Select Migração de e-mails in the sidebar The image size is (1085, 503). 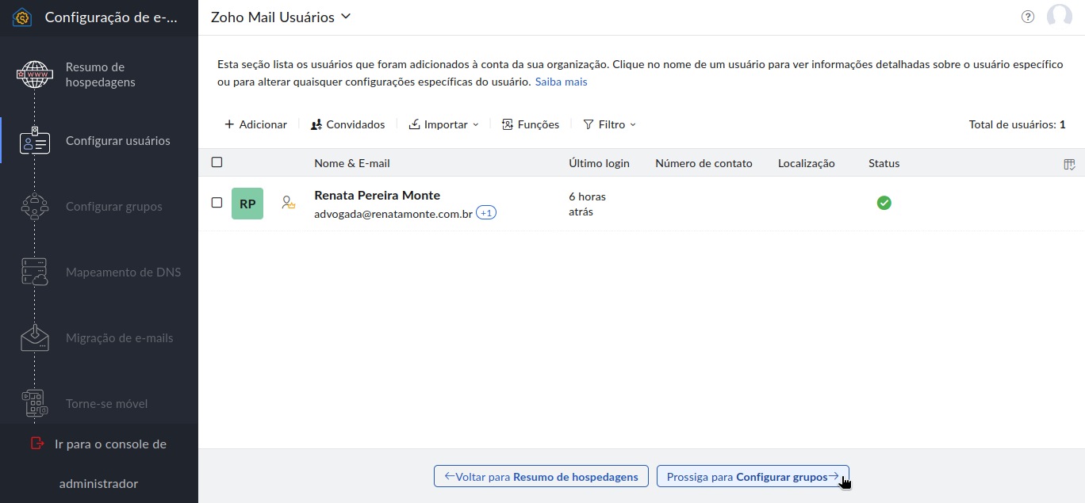pos(120,338)
